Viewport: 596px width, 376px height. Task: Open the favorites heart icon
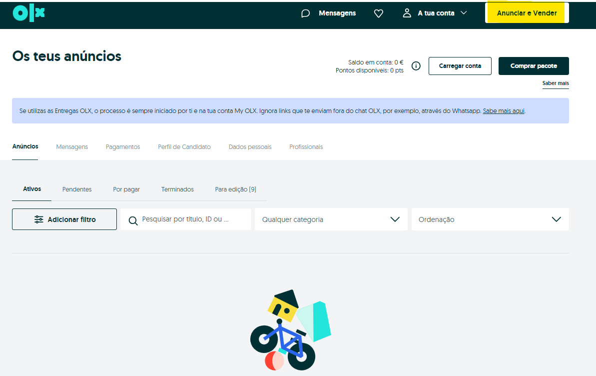379,13
